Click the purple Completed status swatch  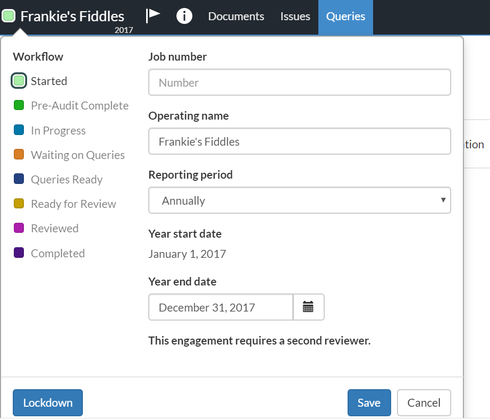click(19, 253)
